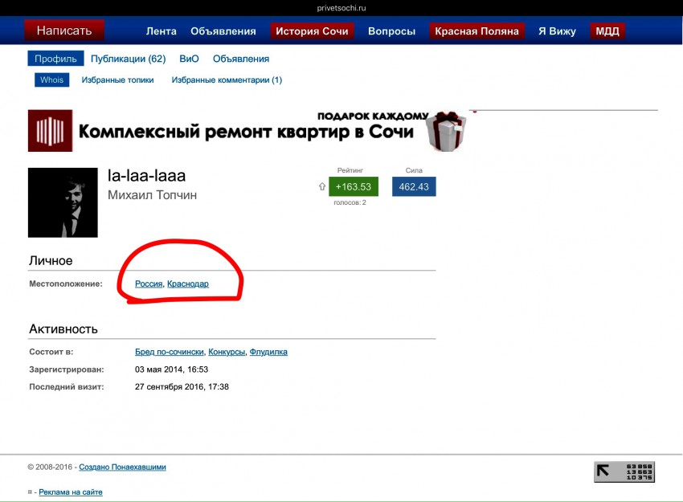The image size is (683, 502).
Task: Open Избранные комментарии (1) subtab
Action: pyautogui.click(x=227, y=80)
